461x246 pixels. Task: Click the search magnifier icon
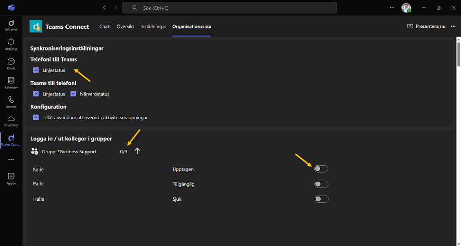click(x=135, y=8)
